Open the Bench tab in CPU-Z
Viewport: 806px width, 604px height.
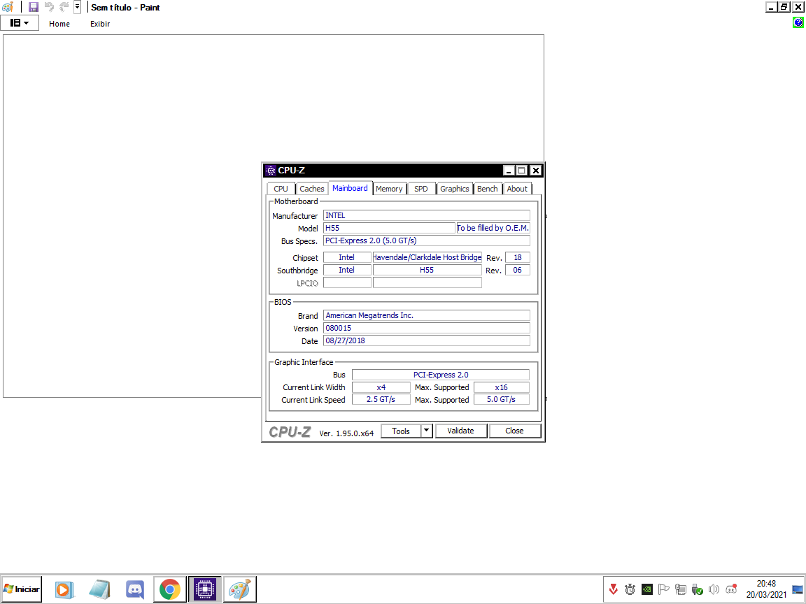[487, 189]
